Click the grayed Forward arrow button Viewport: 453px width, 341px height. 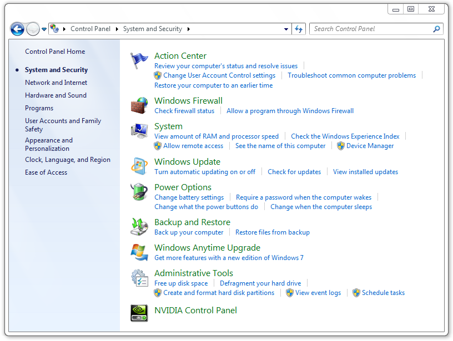pyautogui.click(x=33, y=29)
